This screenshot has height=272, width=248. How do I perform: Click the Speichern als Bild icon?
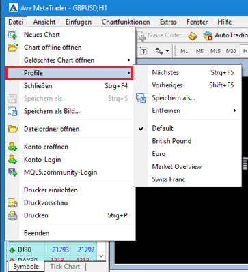12,111
